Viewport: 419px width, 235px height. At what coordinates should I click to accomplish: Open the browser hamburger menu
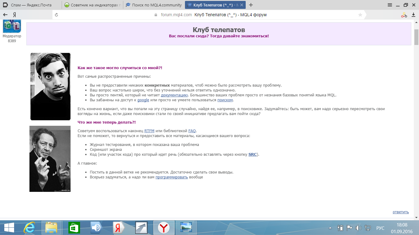[390, 5]
